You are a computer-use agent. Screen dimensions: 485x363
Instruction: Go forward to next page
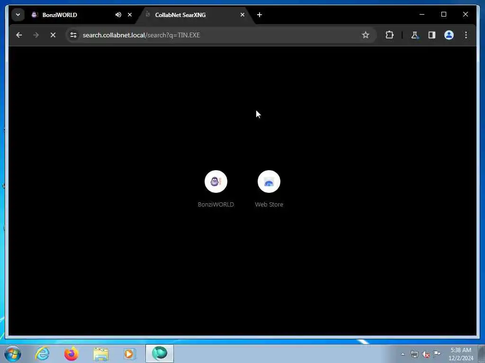pyautogui.click(x=36, y=35)
